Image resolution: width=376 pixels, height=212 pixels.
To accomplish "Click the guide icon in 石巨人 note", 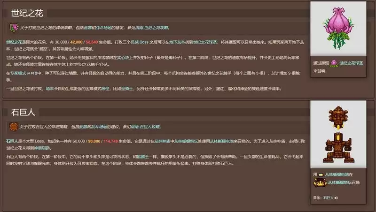I will click(x=14, y=127).
